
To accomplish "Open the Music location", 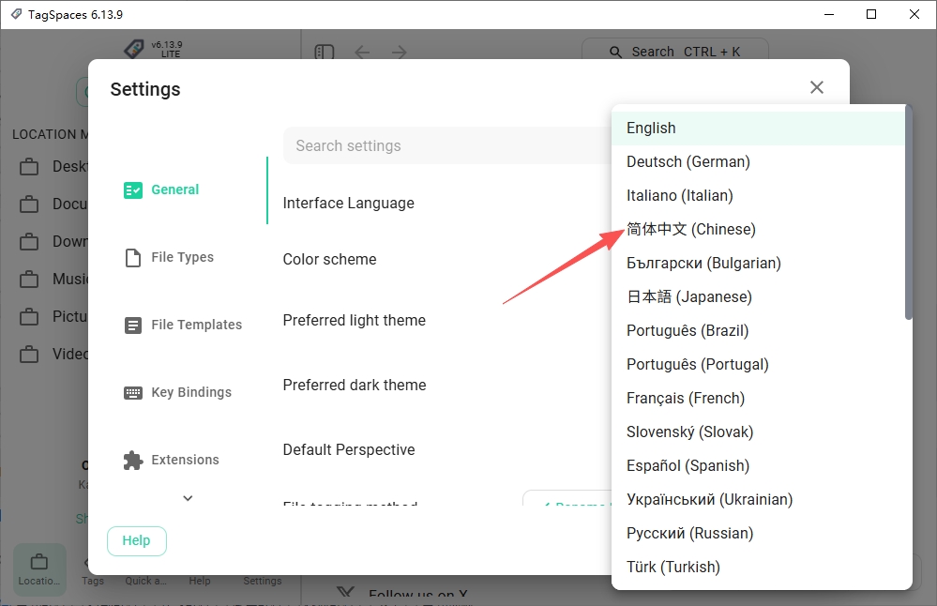I will pyautogui.click(x=53, y=279).
